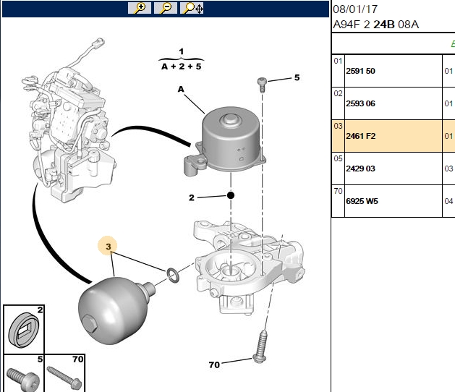Click quantity 04 in the 6925 W5 row
This screenshot has width=455, height=392.
tap(448, 201)
